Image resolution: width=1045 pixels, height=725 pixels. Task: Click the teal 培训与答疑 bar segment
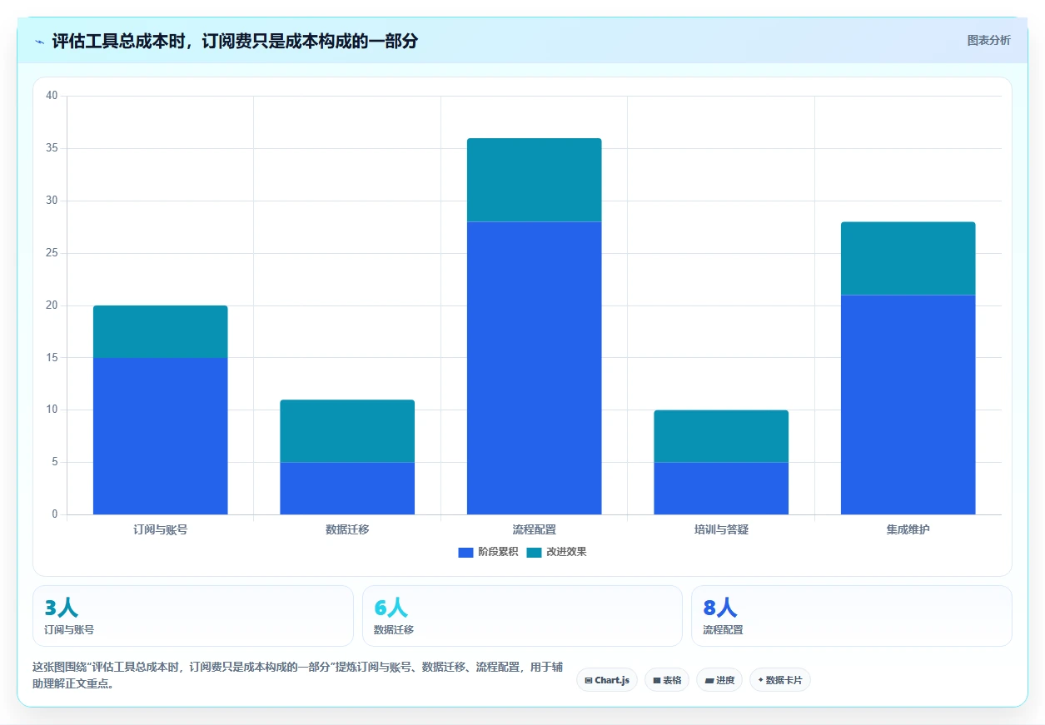coord(721,436)
